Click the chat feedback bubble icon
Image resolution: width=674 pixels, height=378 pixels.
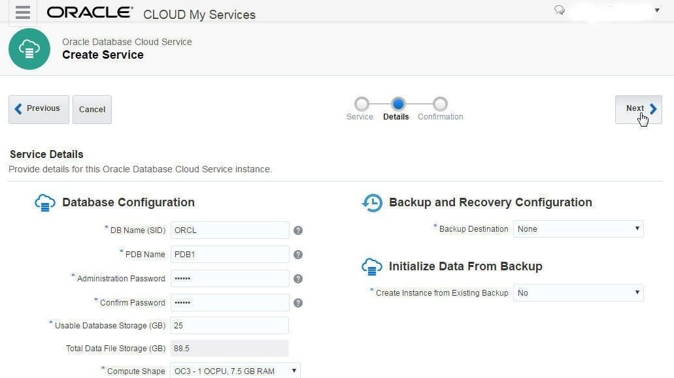559,10
